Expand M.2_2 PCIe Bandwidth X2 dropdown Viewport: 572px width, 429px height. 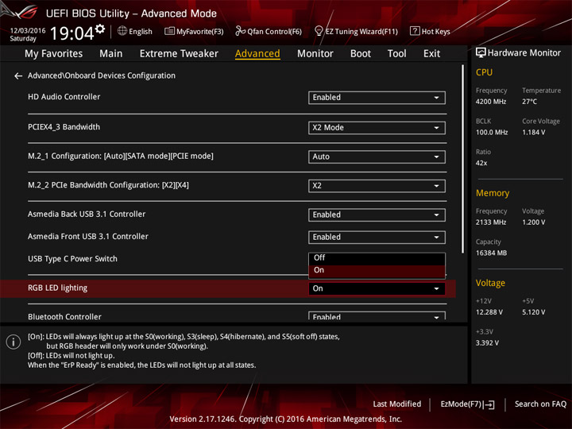tap(377, 186)
